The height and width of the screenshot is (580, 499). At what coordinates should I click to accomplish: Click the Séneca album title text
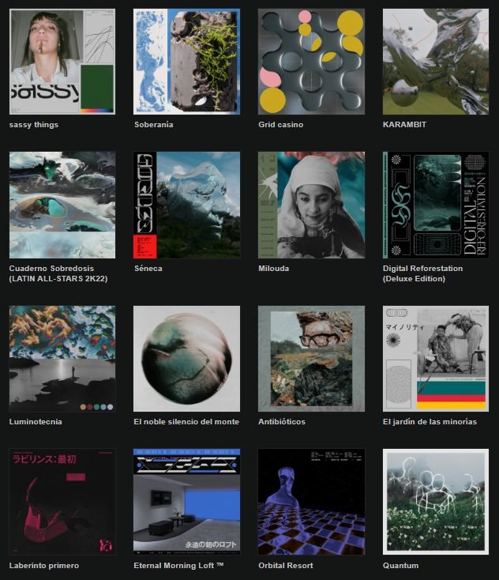tap(149, 269)
